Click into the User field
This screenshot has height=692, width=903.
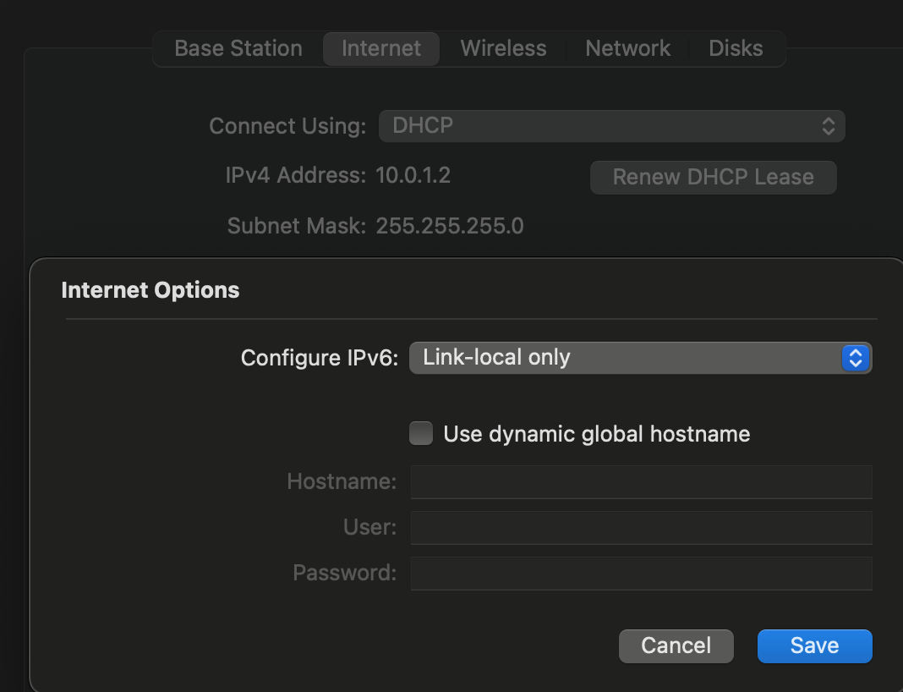pos(641,527)
